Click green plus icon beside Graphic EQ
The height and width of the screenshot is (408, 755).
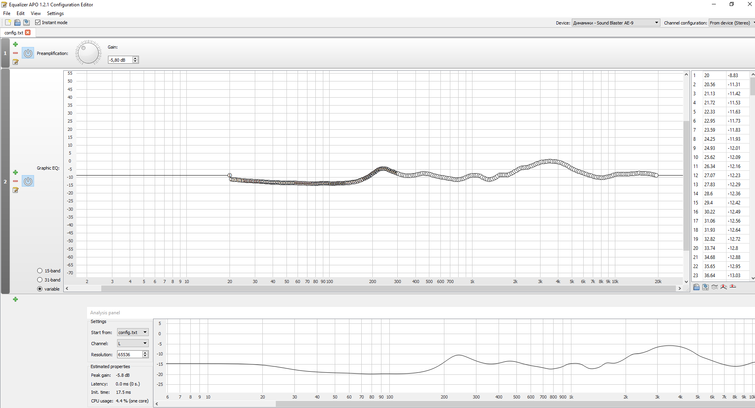(x=15, y=172)
